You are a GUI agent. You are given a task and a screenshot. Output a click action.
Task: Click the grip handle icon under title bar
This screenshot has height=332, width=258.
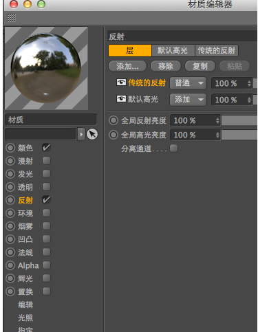point(12,18)
